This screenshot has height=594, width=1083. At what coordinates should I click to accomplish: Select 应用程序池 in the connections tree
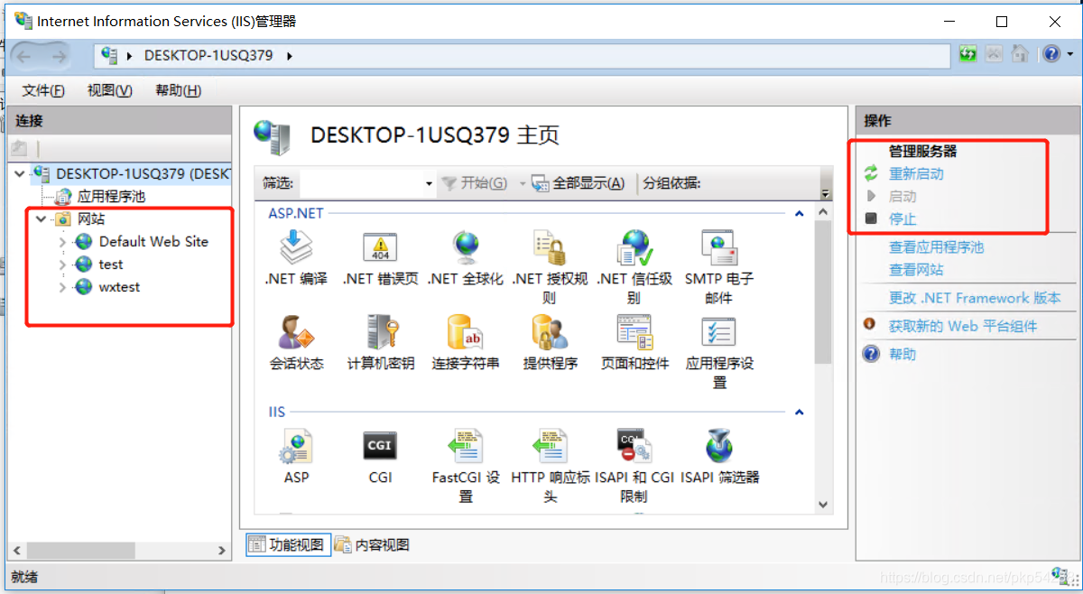click(111, 196)
